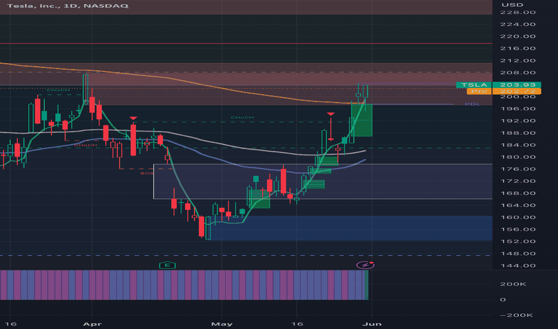Image resolution: width=558 pixels, height=329 pixels.
Task: Click the Jun date axis label
Action: tap(372, 324)
